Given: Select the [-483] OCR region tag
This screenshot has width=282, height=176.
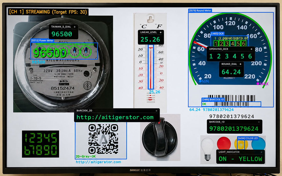Looking at the screenshot, I should coord(217,34).
